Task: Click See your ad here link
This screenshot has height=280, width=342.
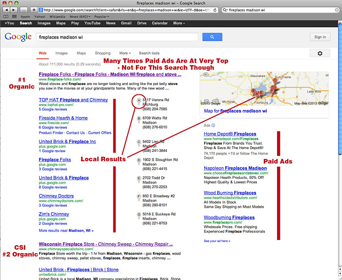Action: tap(217, 241)
